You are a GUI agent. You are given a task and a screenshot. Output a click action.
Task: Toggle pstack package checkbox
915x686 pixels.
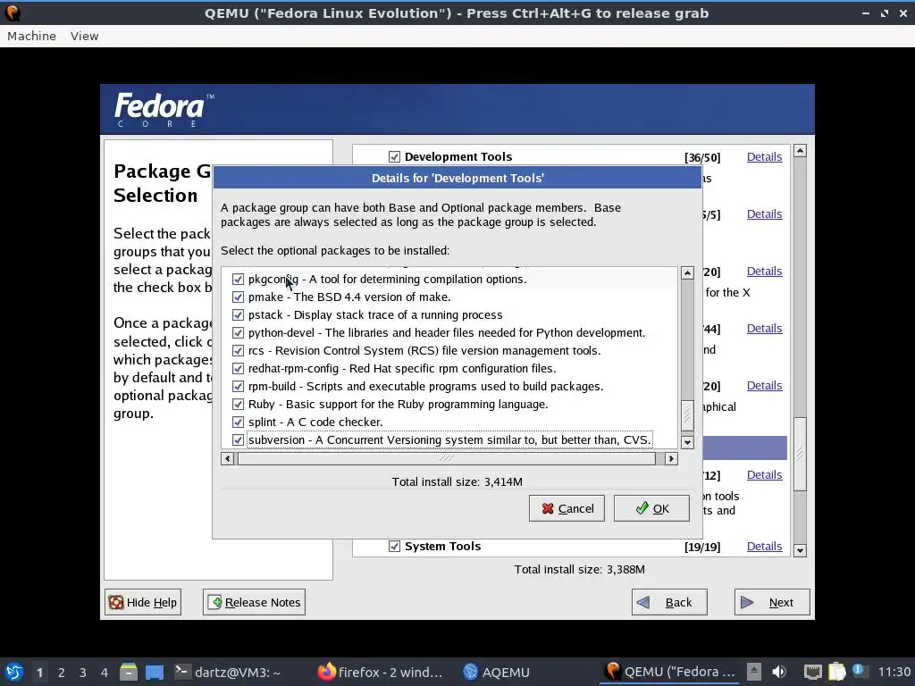click(x=238, y=315)
